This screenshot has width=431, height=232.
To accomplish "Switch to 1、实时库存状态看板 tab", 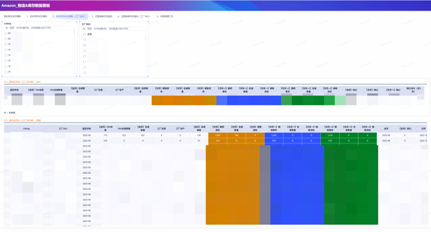I will [x=37, y=16].
